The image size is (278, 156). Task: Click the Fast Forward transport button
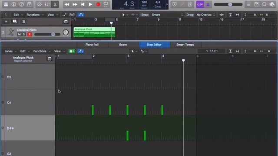[75, 4]
